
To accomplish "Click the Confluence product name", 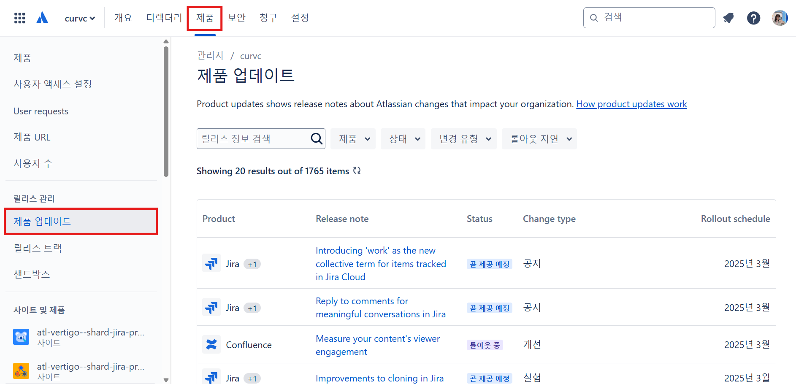I will 249,345.
